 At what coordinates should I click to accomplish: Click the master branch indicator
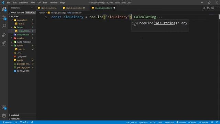(x=7, y=123)
